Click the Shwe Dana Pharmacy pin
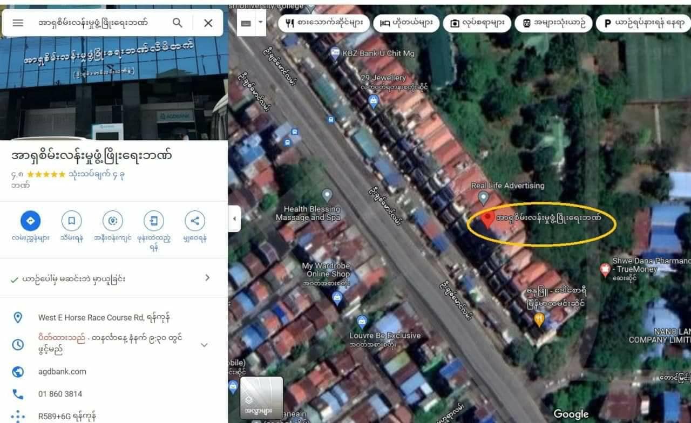691x423 pixels. 605,270
